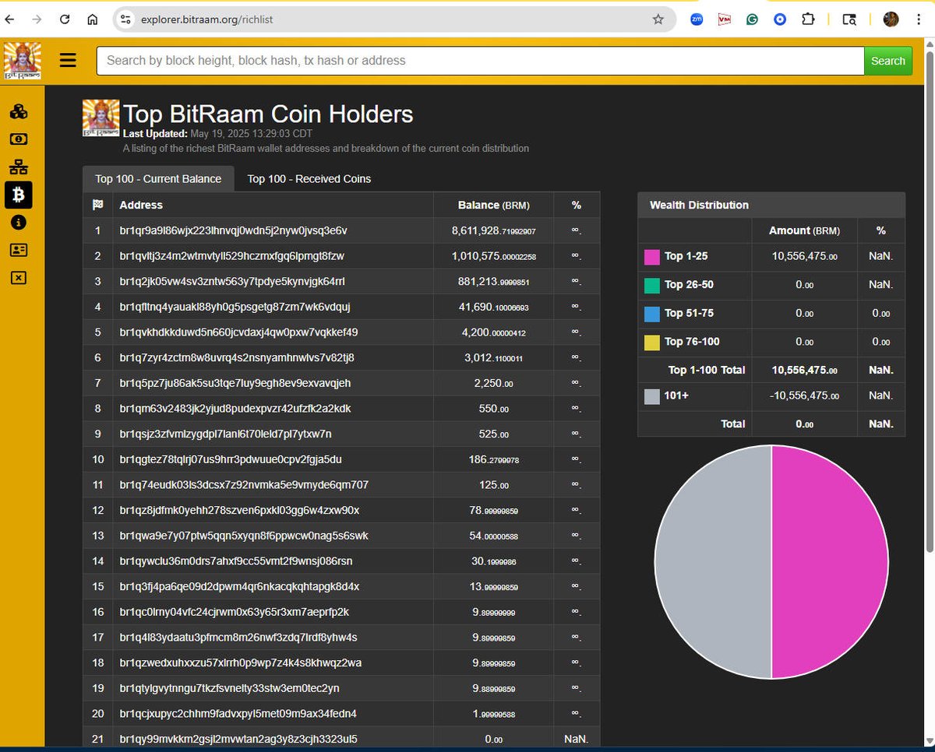Click the flag rank column header icon
Screen dimensions: 935x752
tap(98, 205)
